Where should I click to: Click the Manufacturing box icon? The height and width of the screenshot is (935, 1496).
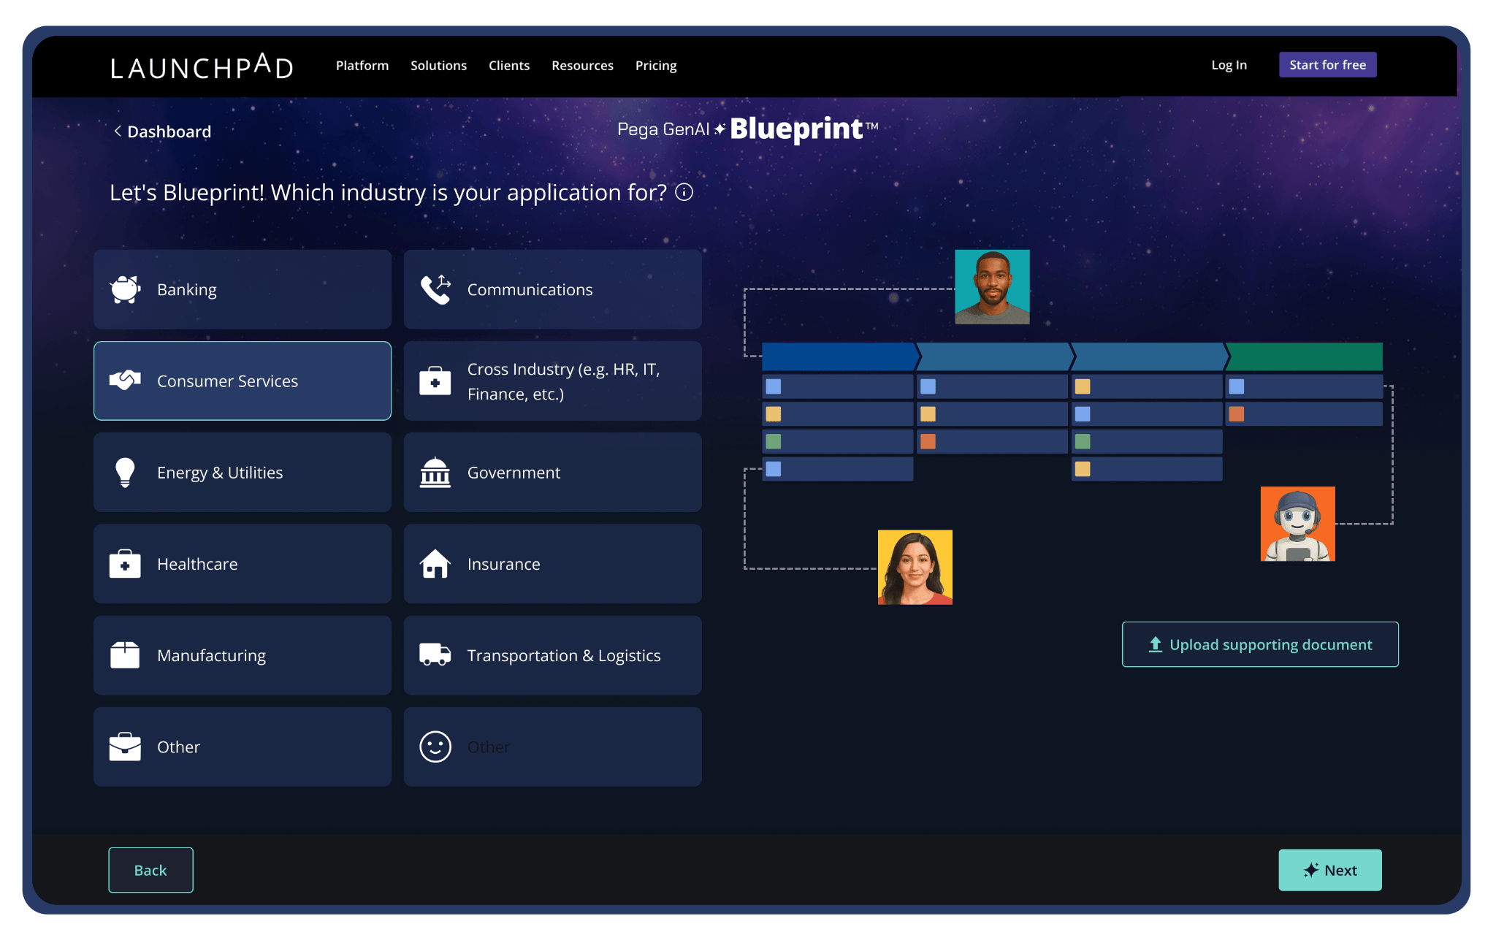[125, 655]
